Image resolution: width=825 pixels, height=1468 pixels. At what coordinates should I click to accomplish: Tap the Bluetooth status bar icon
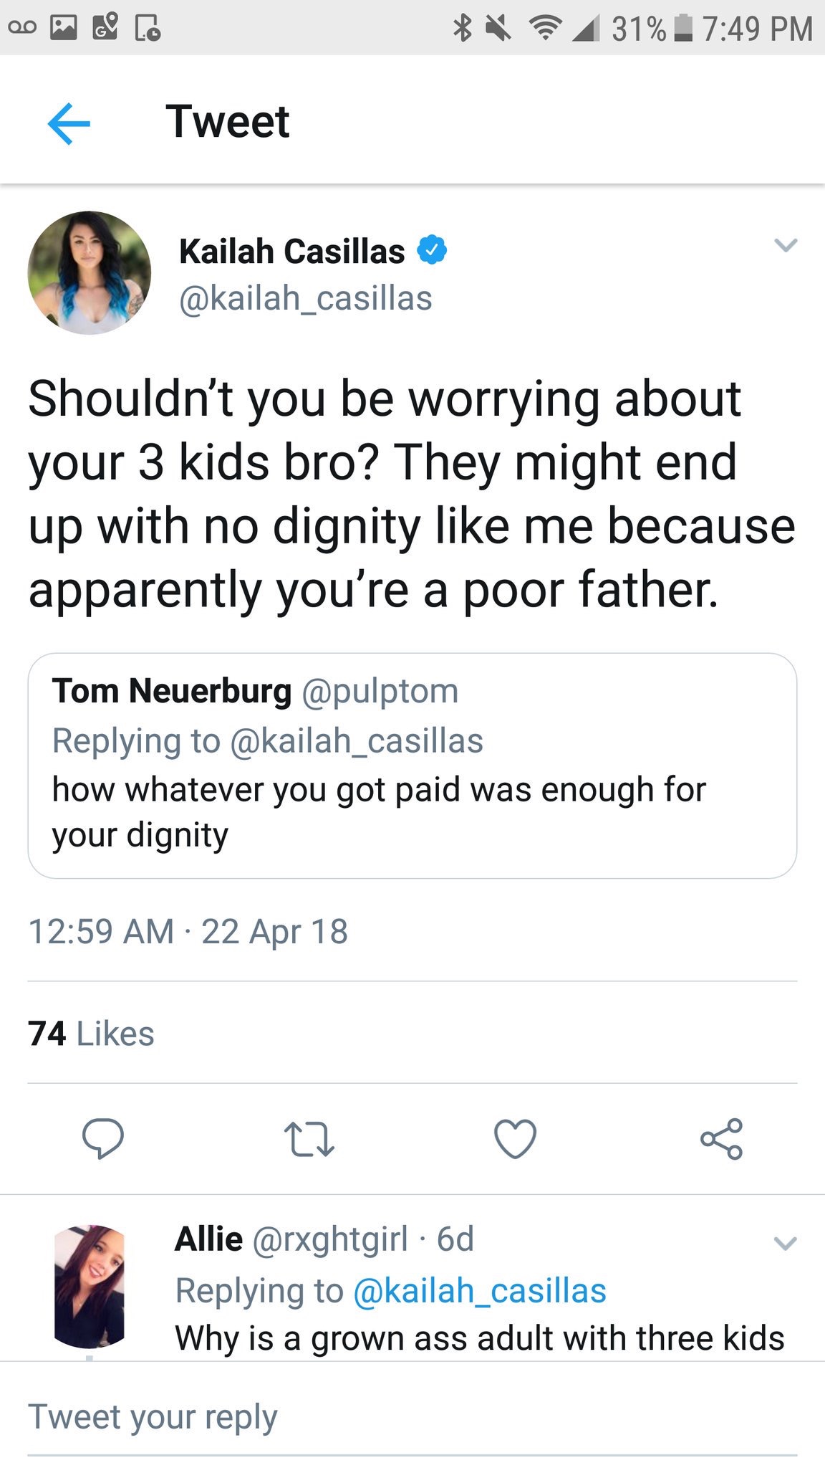[x=463, y=28]
